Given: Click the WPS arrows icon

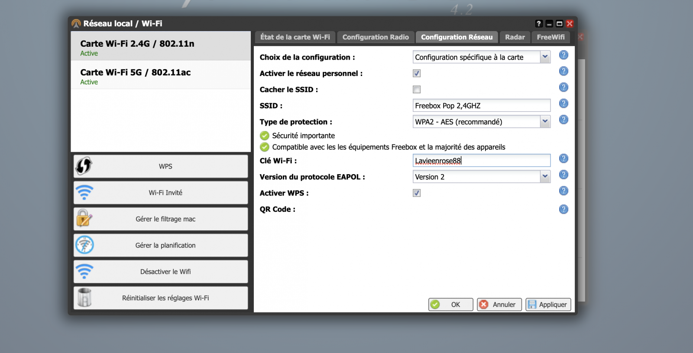Looking at the screenshot, I should pyautogui.click(x=84, y=166).
